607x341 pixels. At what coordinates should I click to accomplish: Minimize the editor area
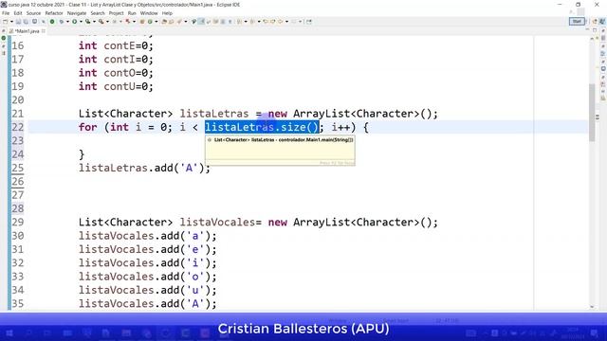click(x=587, y=29)
